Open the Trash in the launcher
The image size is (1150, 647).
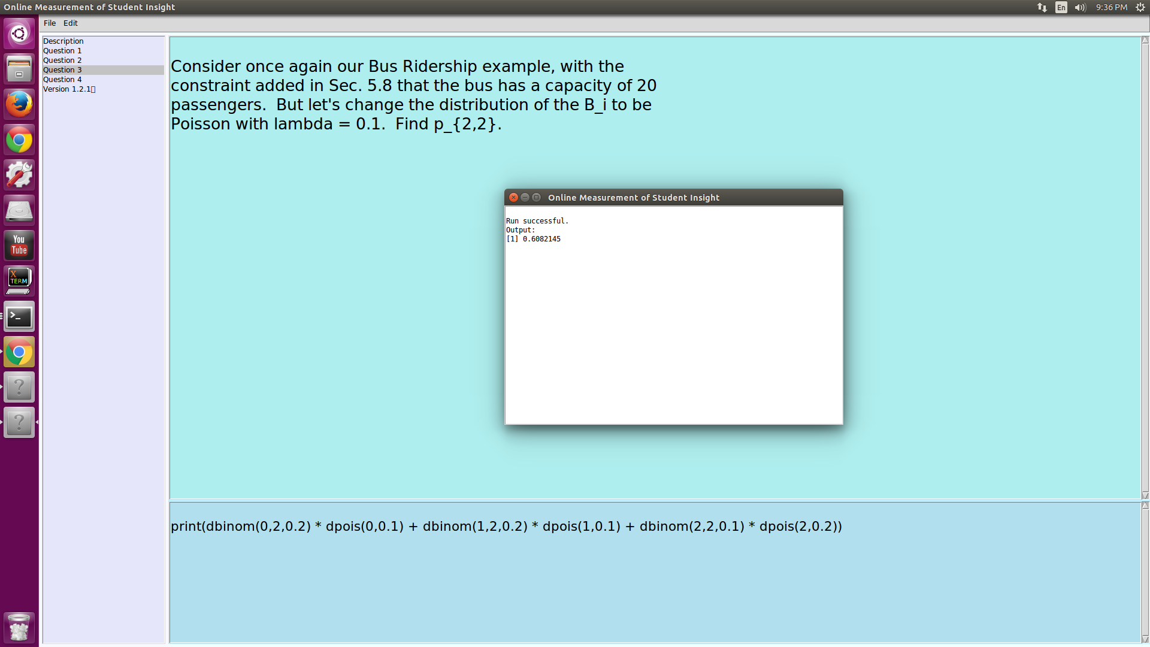point(19,627)
